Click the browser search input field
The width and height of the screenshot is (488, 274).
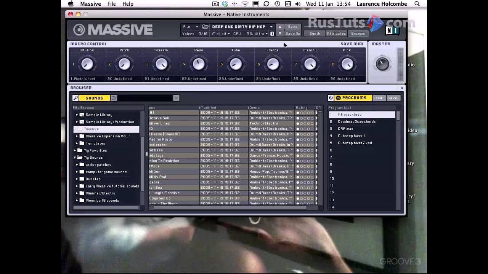(145, 98)
